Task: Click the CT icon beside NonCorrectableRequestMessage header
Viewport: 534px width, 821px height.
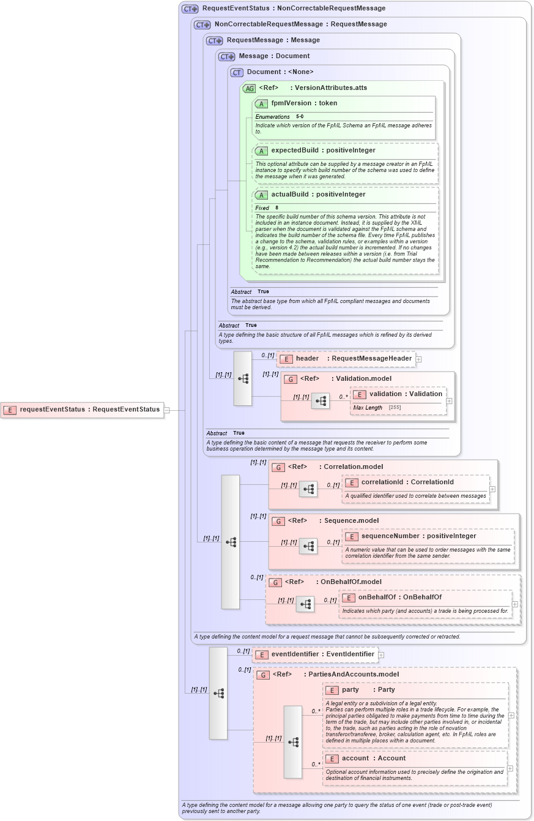Action: (202, 24)
